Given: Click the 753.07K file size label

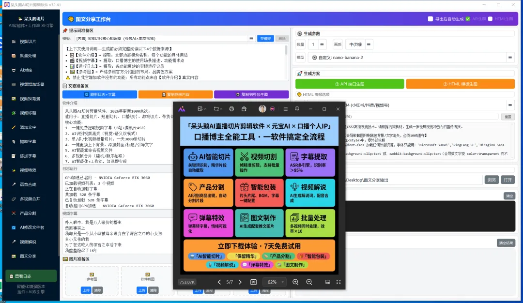Looking at the screenshot, I should pyautogui.click(x=187, y=282).
